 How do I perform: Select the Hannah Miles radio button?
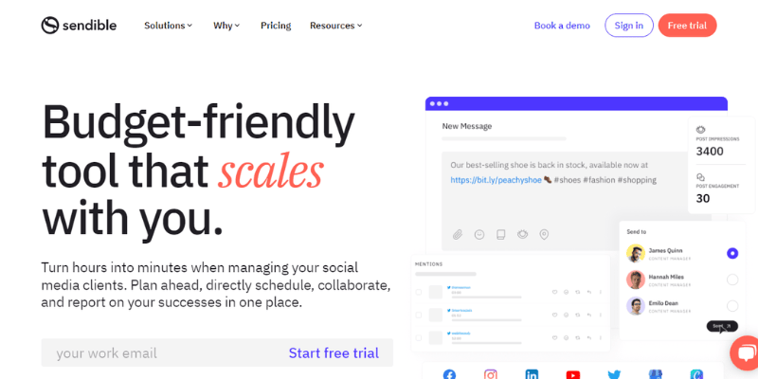point(732,280)
